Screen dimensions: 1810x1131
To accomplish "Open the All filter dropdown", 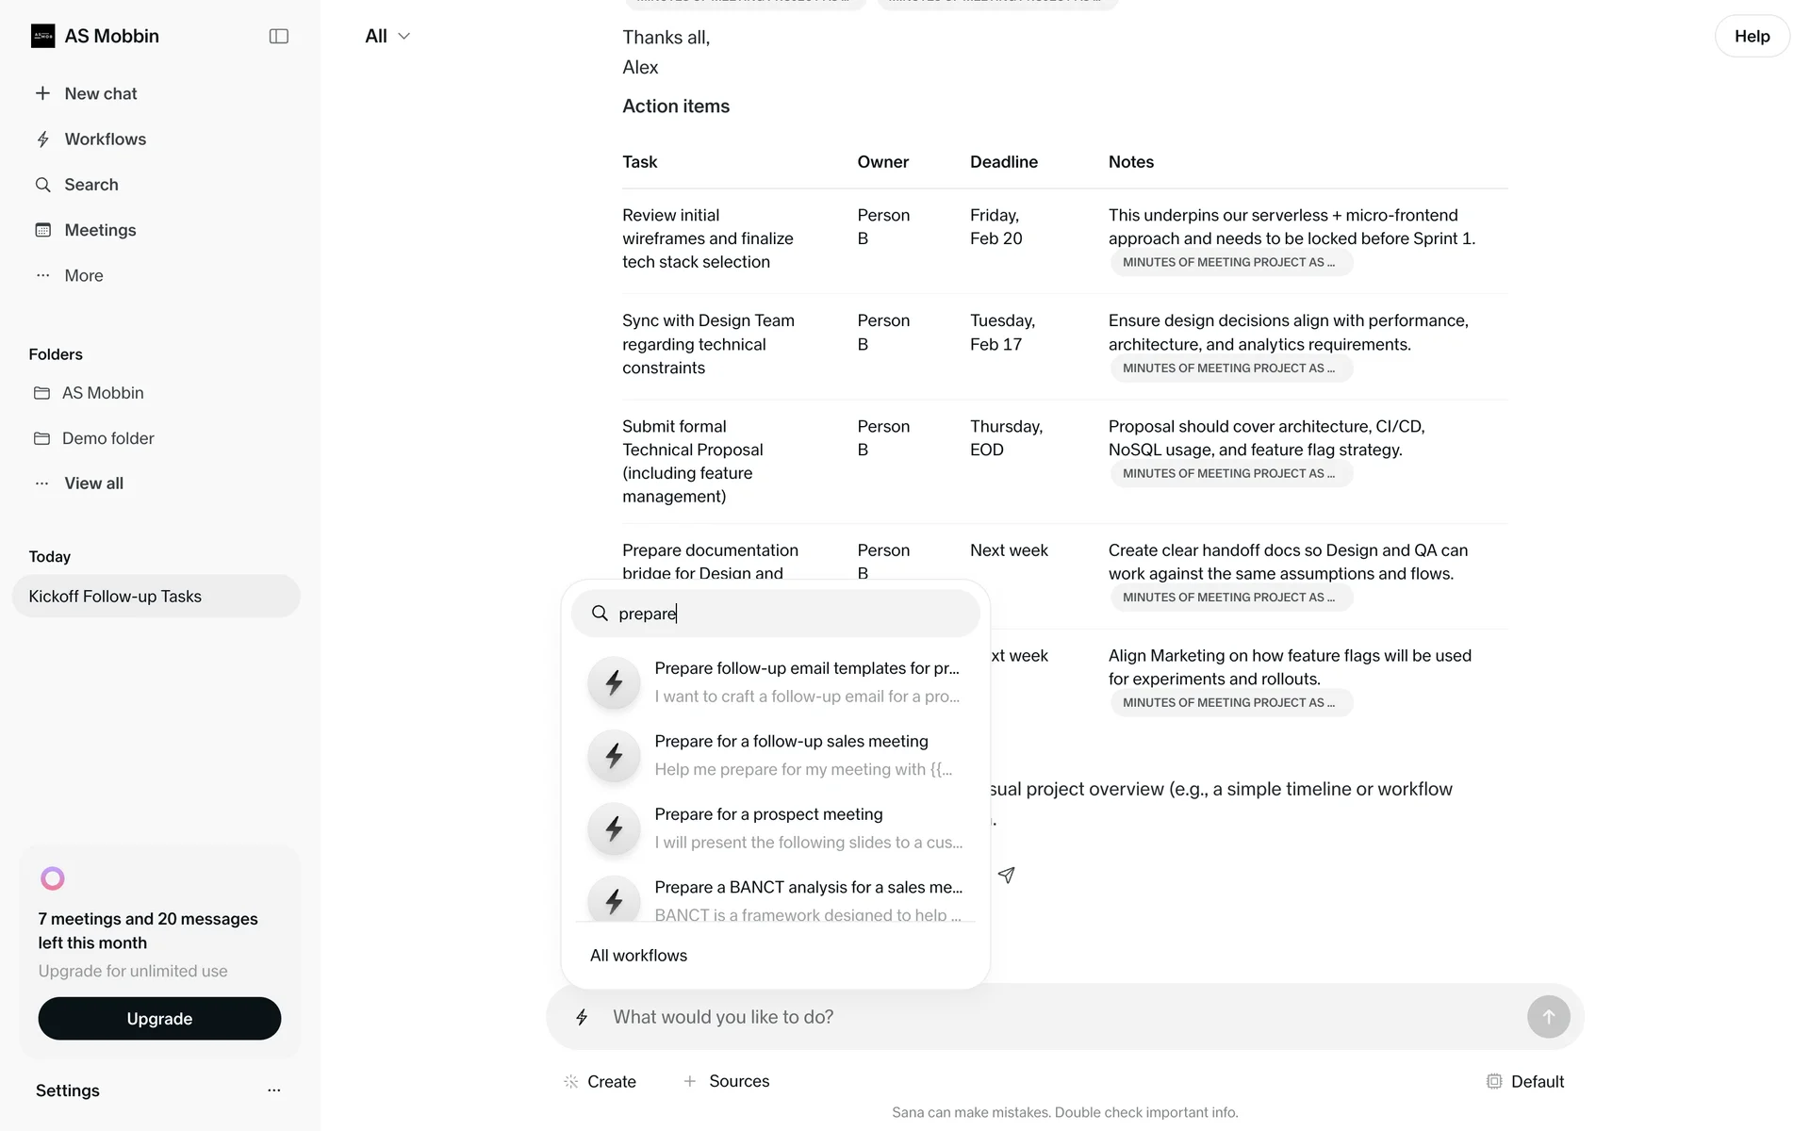I will coord(387,36).
